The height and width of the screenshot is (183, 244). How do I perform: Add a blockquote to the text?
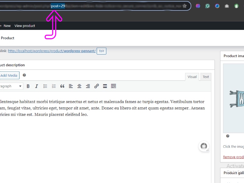click(x=62, y=86)
